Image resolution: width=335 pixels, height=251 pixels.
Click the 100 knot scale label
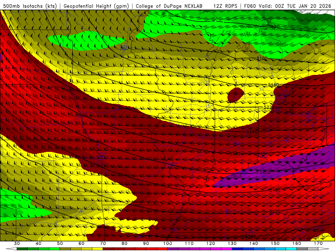click(x=167, y=243)
